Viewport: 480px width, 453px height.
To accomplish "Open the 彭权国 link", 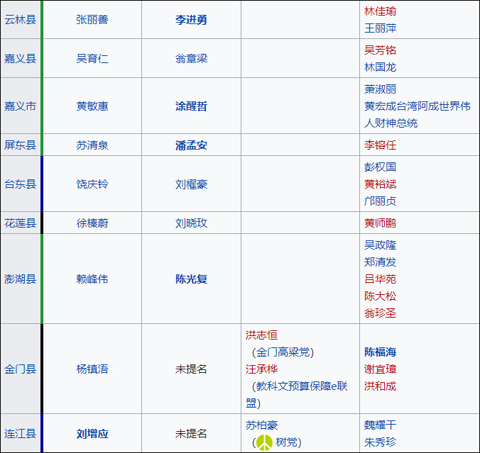I will coord(380,167).
